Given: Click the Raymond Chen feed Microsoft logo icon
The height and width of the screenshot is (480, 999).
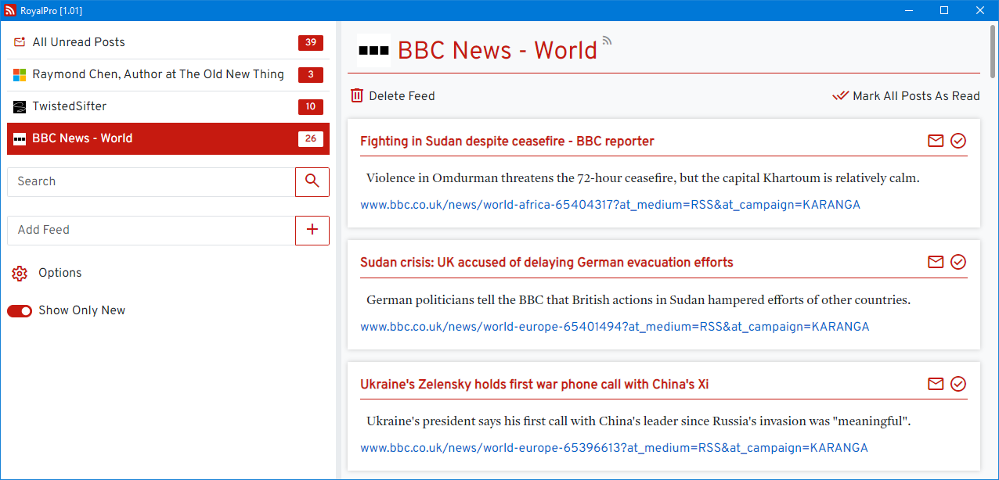Looking at the screenshot, I should point(20,74).
